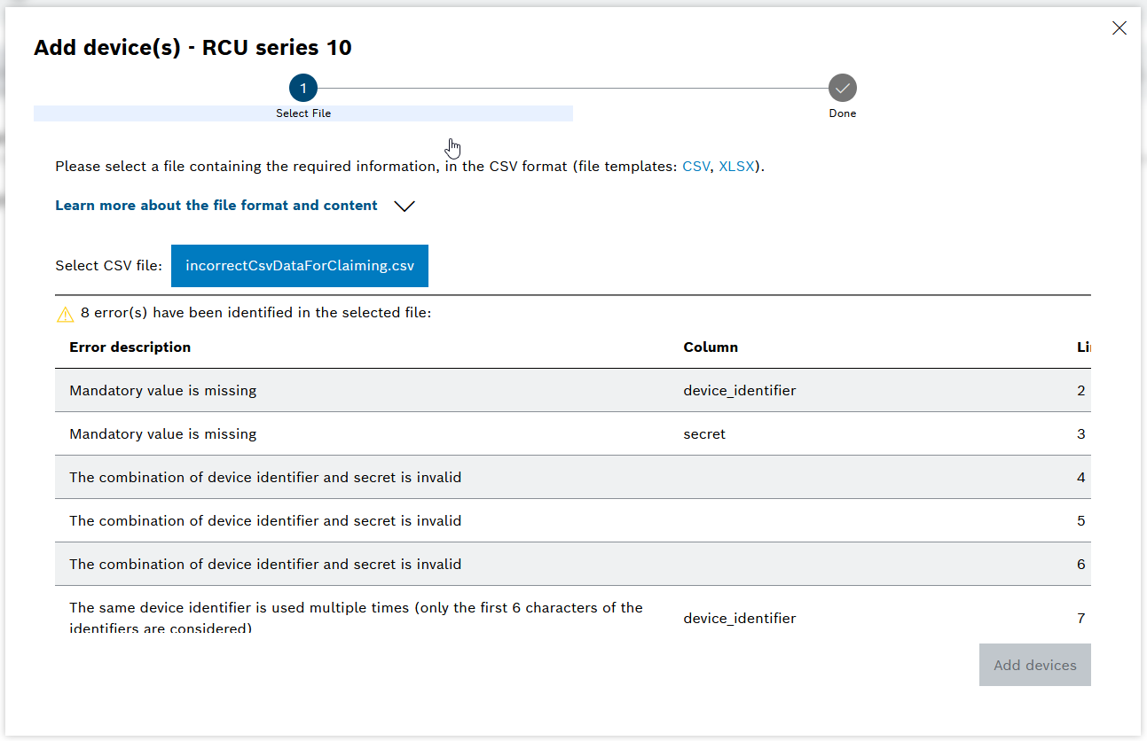Download the XLSX file template
The height and width of the screenshot is (741, 1147).
735,167
